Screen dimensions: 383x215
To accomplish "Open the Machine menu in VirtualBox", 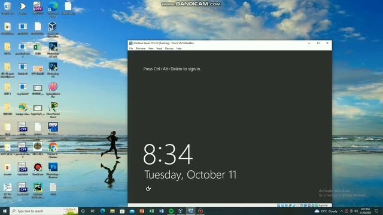I will point(141,48).
